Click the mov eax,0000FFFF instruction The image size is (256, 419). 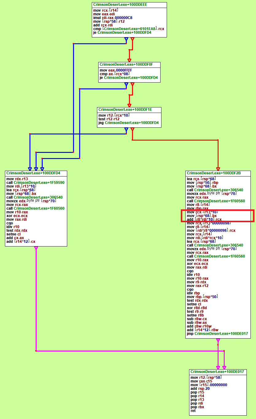click(x=116, y=70)
